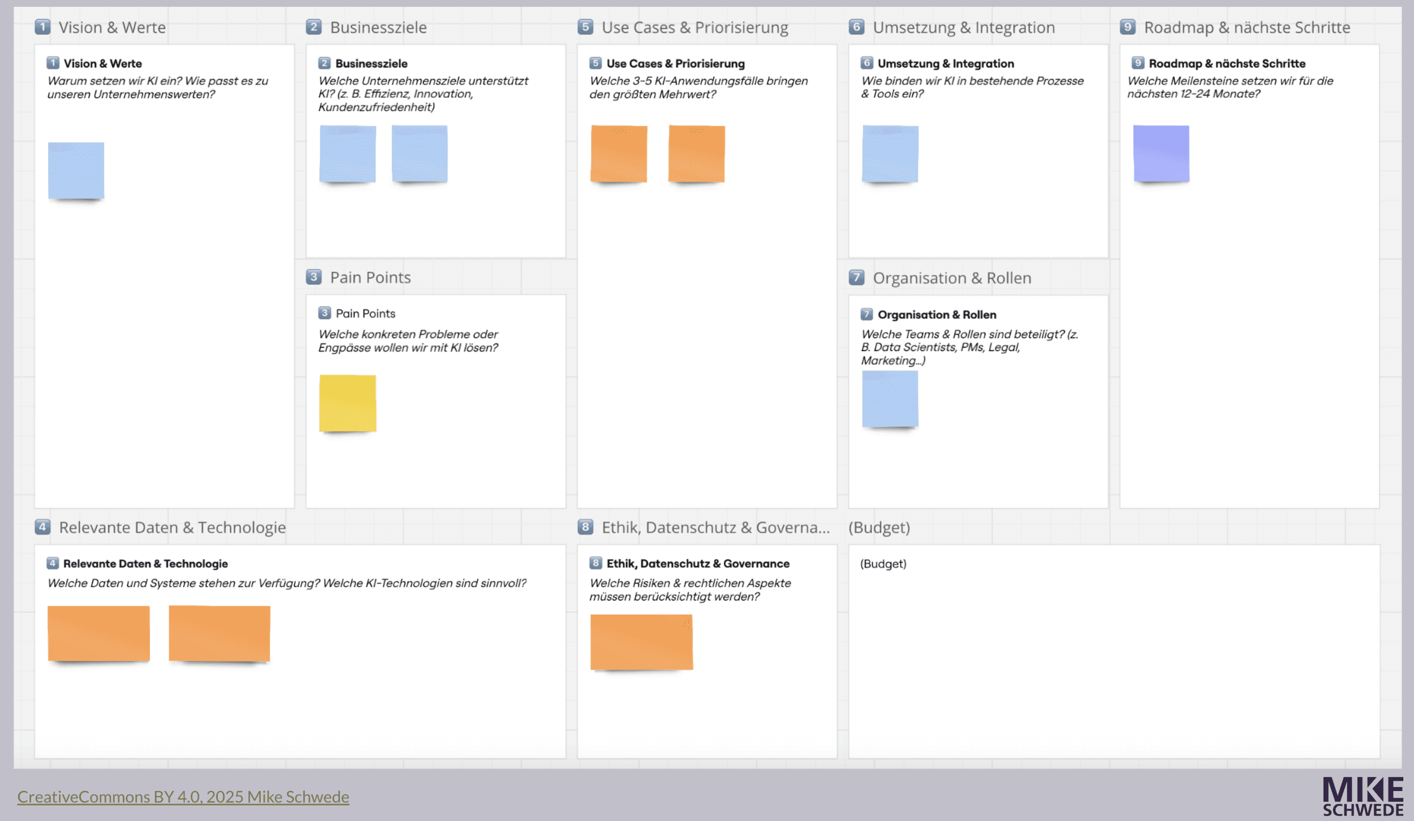Image resolution: width=1414 pixels, height=821 pixels.
Task: Click the "5" badge in Use Cases & Priorisierung
Action: [x=596, y=63]
